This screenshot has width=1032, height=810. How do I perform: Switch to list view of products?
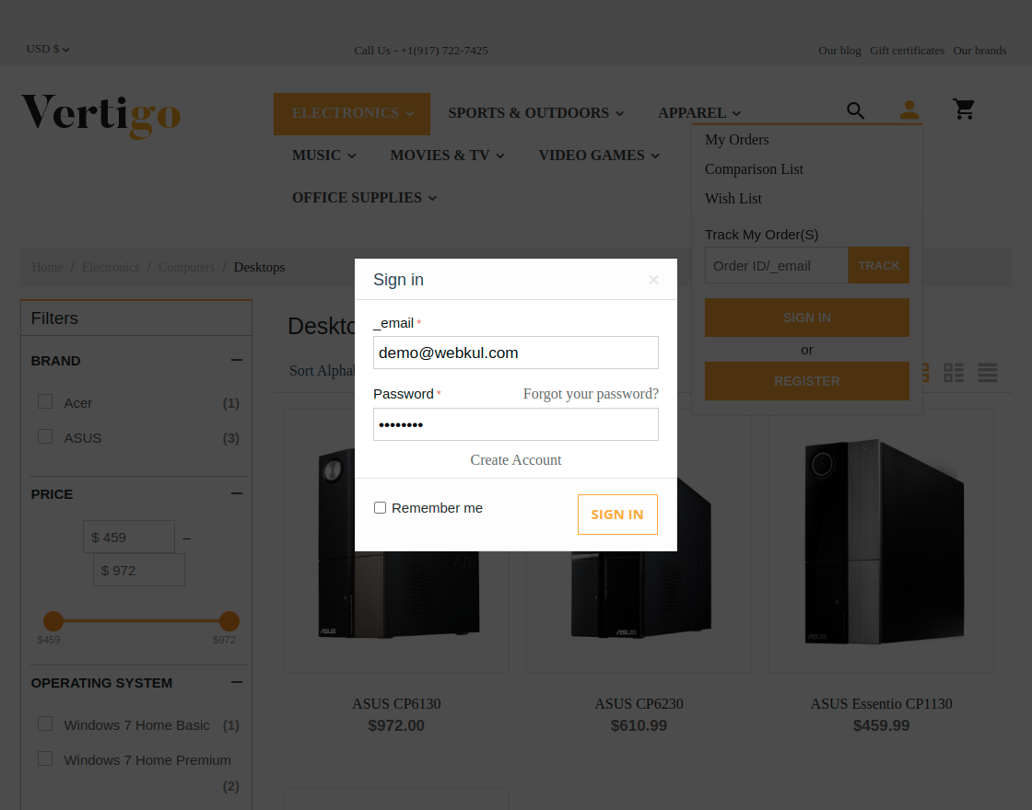point(987,372)
